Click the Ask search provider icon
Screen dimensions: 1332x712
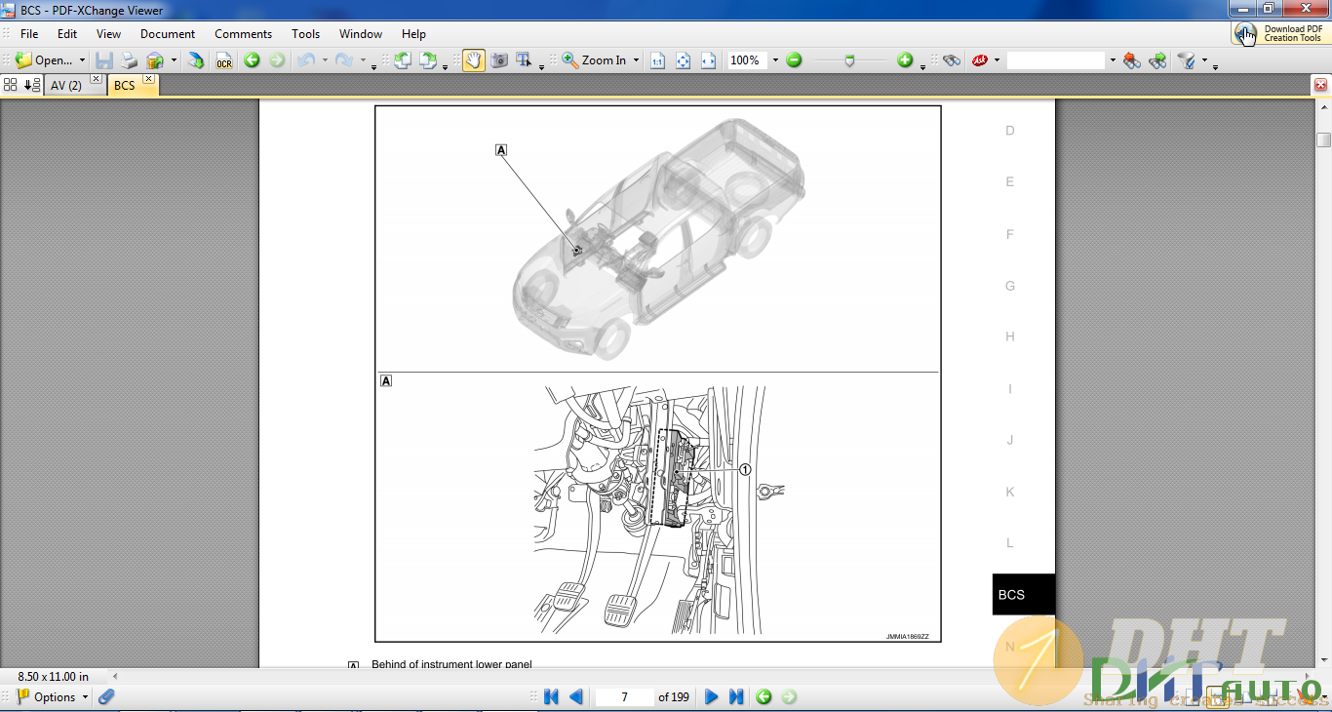(x=980, y=60)
